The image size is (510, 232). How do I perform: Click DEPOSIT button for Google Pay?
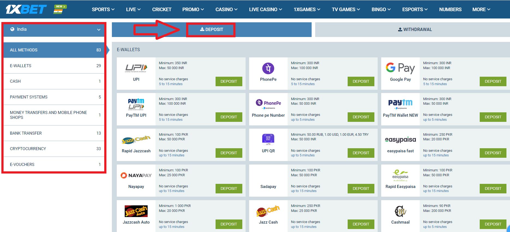(x=493, y=81)
